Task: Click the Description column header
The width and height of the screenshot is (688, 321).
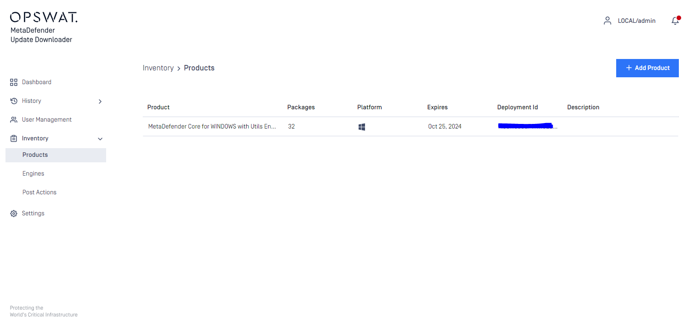Action: (x=583, y=107)
